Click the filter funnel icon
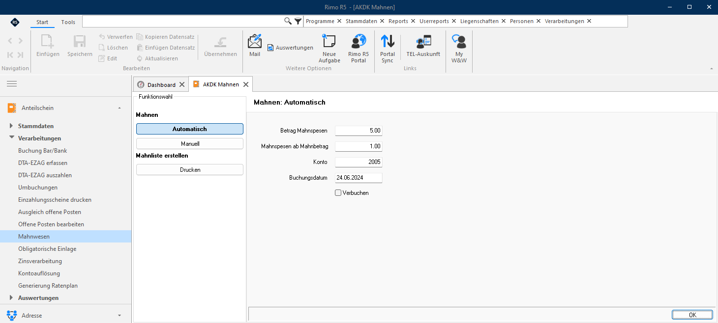Screen dimensions: 718x323 (x=298, y=21)
